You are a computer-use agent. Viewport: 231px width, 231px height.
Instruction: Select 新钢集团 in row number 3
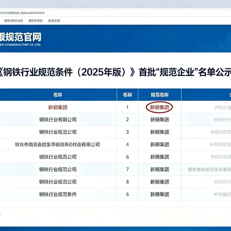tap(160, 132)
